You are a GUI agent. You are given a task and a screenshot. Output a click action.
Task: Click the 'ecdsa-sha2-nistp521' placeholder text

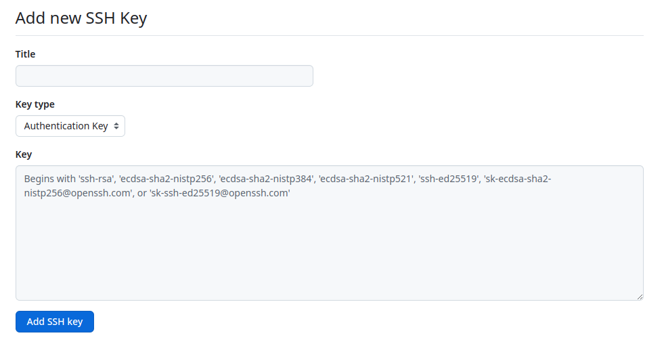(366, 179)
